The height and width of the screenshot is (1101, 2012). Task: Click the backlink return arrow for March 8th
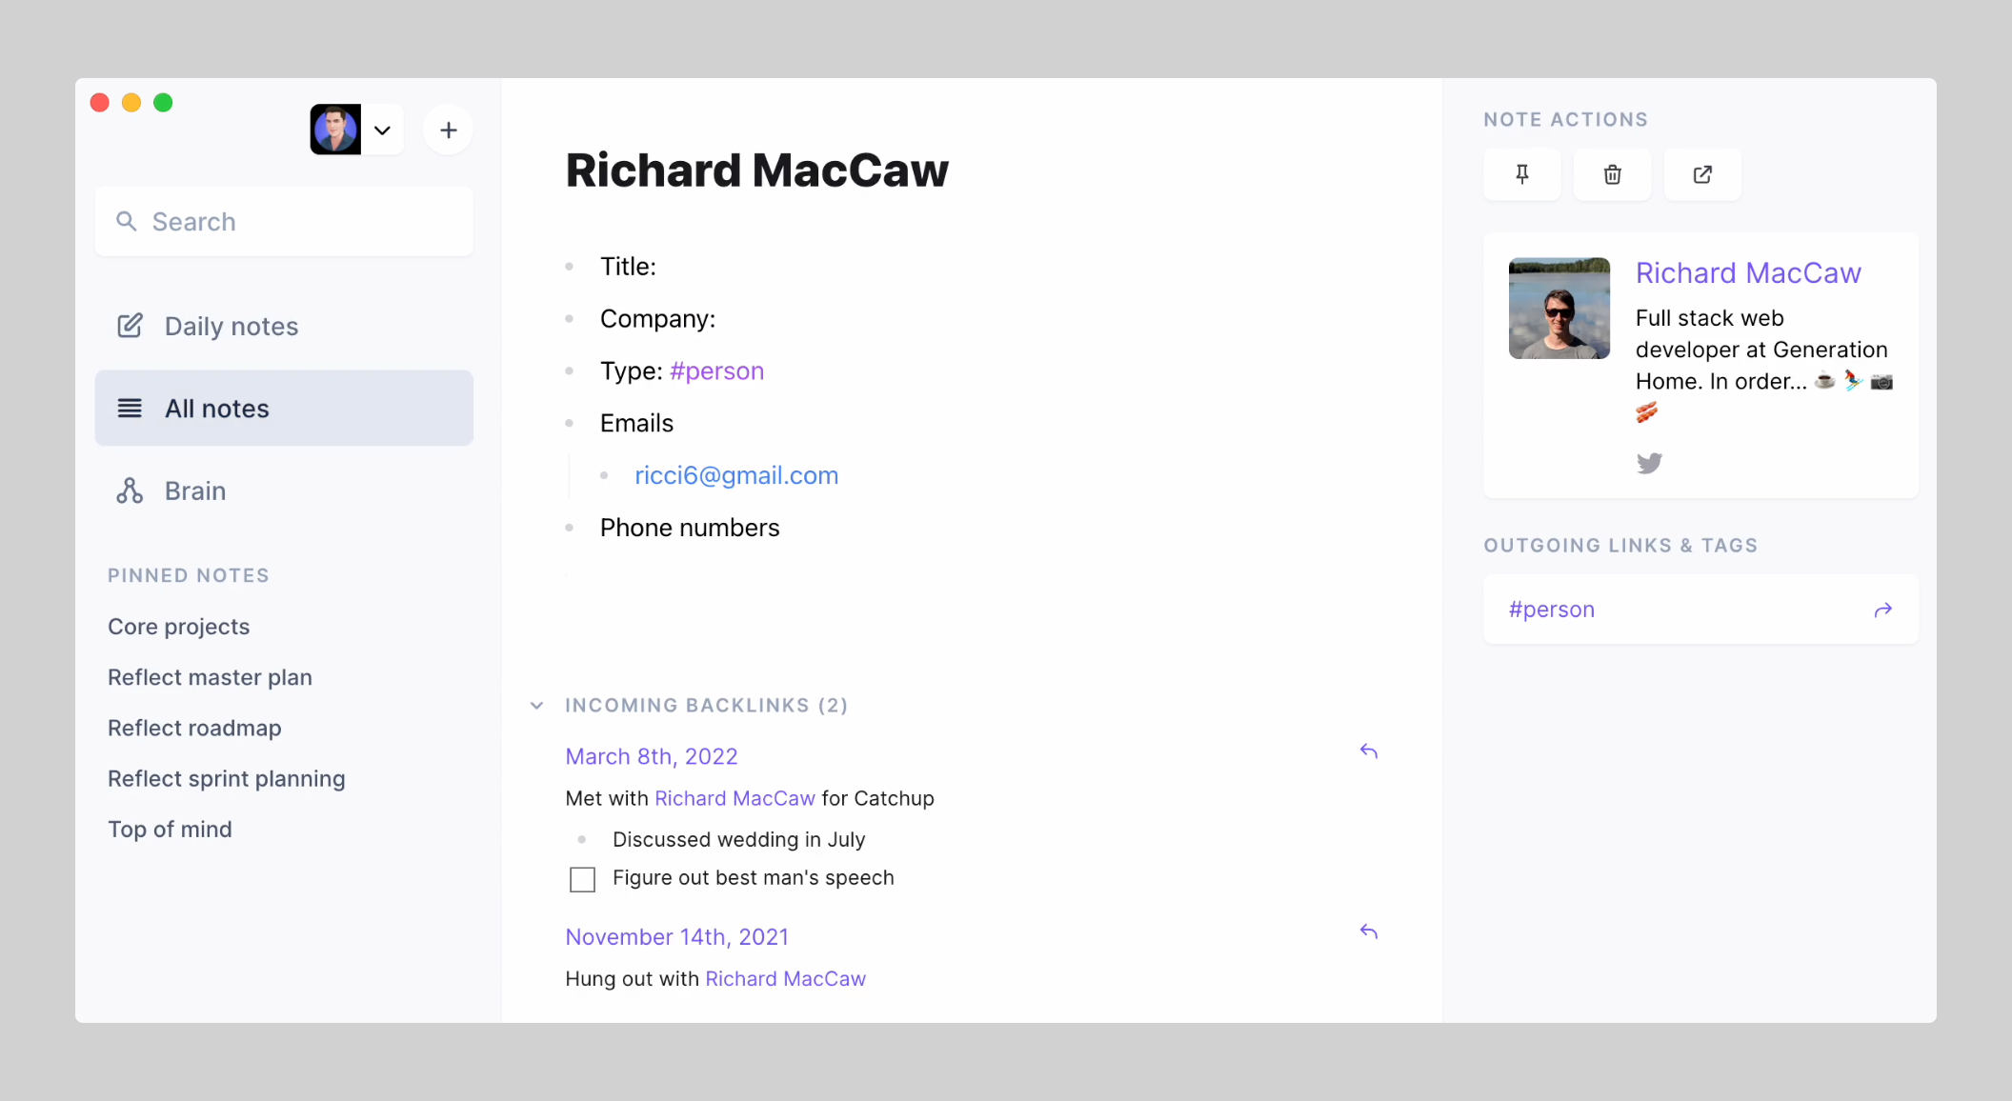coord(1369,751)
